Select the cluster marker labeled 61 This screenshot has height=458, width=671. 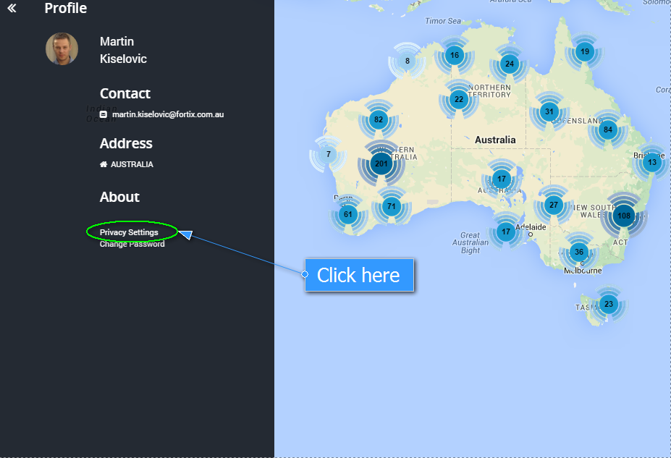pos(348,213)
